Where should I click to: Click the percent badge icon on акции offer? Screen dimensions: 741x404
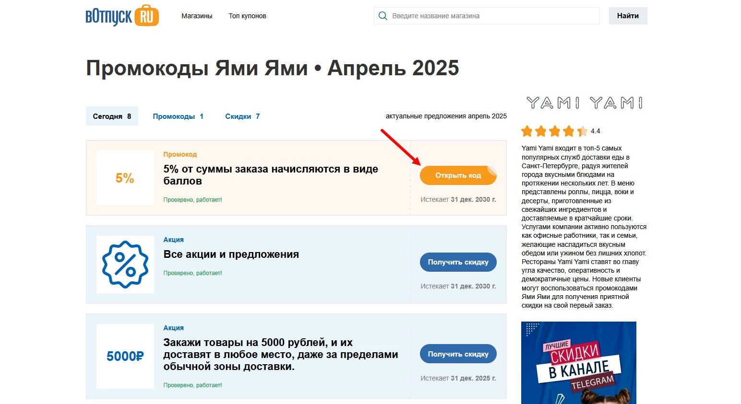click(125, 264)
